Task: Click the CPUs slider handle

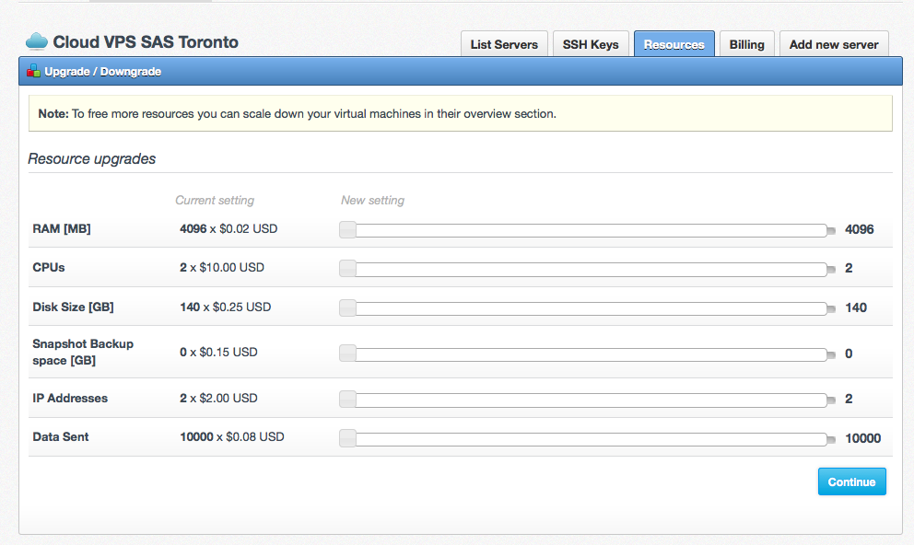Action: click(x=348, y=269)
